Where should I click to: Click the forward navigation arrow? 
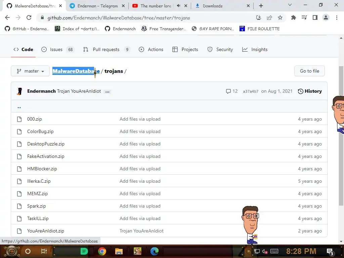pos(18,17)
